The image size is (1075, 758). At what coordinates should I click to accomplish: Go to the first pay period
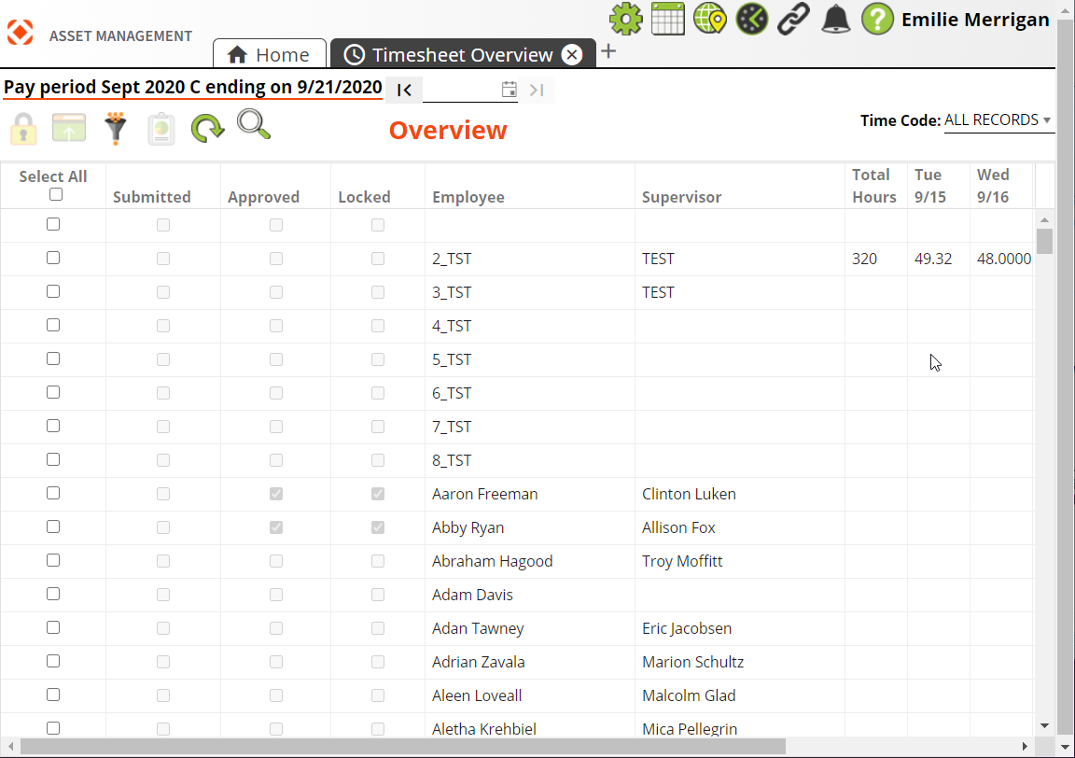coord(404,90)
